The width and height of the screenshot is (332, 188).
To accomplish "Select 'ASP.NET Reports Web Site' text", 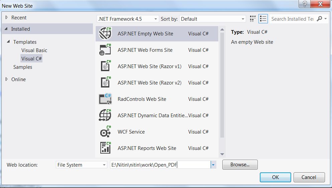I will (147, 148).
